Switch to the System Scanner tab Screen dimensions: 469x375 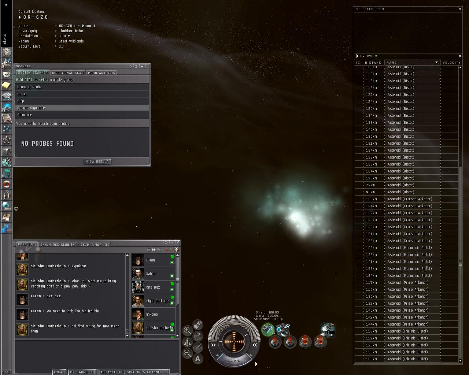33,73
